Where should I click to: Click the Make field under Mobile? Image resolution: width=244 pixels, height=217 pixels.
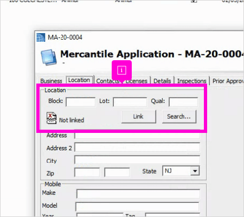point(138,194)
